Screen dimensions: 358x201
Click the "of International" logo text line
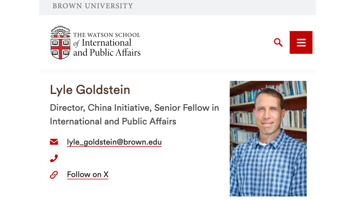click(102, 43)
